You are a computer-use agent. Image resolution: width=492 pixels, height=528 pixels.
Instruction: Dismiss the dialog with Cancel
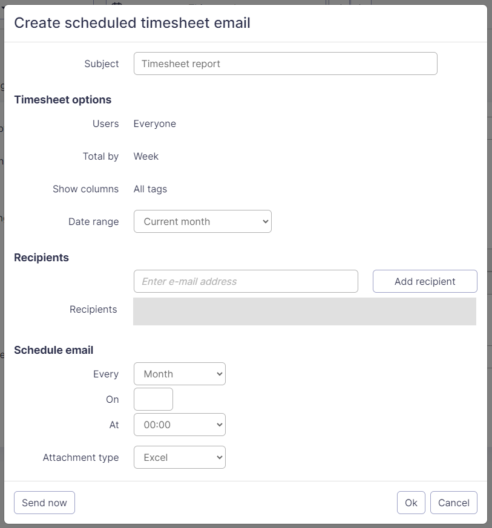(454, 503)
